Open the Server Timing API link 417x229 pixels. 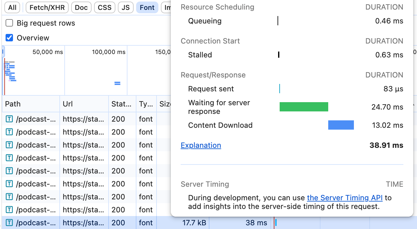345,198
